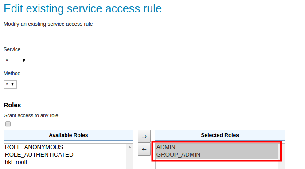This screenshot has height=169, width=305.
Task: Open the Method dropdown
Action: pos(10,84)
